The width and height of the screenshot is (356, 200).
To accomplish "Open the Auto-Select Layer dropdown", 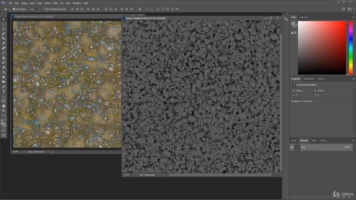I will click(34, 9).
